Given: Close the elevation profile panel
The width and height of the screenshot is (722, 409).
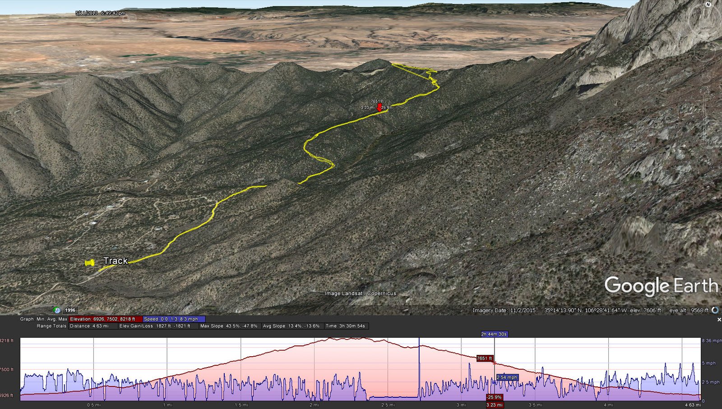Looking at the screenshot, I should click(x=719, y=319).
